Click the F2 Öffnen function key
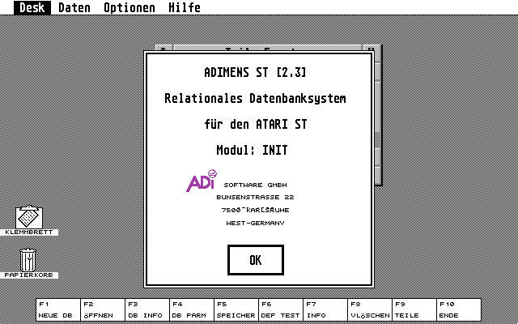 pyautogui.click(x=103, y=309)
